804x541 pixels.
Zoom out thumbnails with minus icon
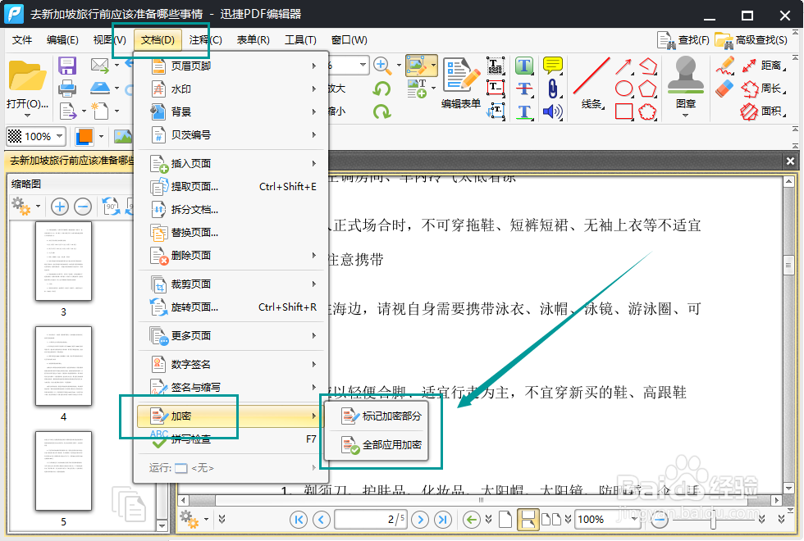click(83, 207)
